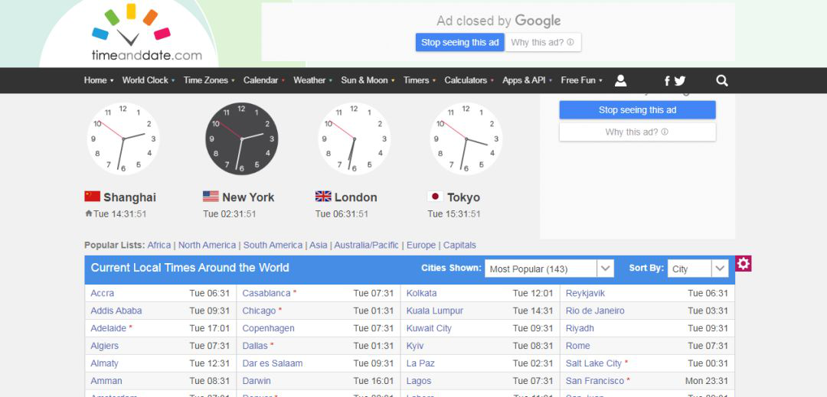Open the purple gear settings icon
The image size is (827, 397).
pos(744,264)
